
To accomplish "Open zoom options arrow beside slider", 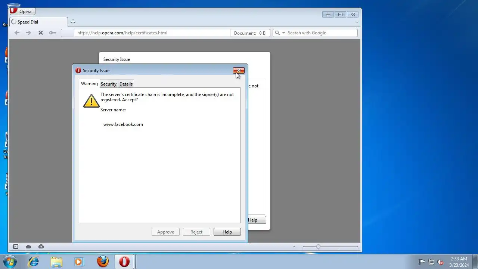I will click(294, 247).
